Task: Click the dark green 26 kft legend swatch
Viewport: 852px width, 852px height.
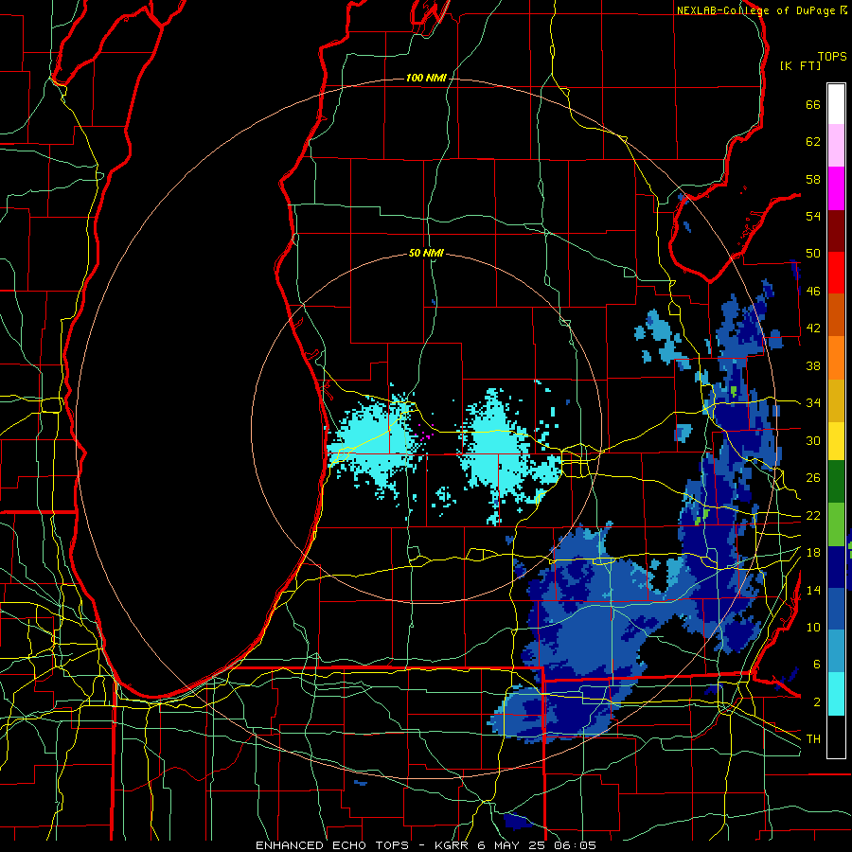Action: pos(836,482)
